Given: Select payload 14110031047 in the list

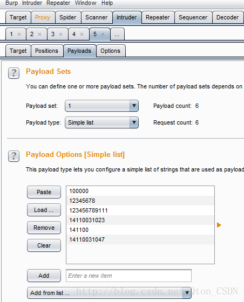Looking at the screenshot, I should pos(140,239).
